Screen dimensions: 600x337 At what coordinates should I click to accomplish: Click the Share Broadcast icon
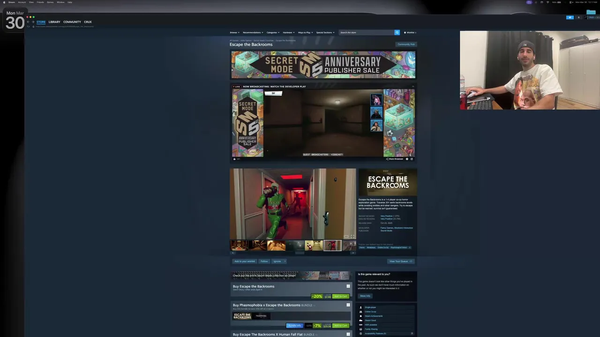(x=387, y=159)
